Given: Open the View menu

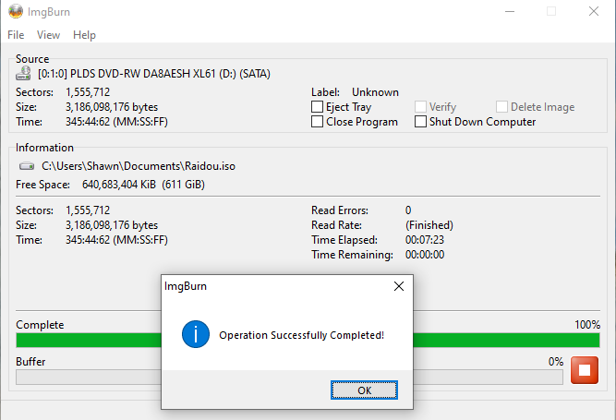Looking at the screenshot, I should (x=48, y=35).
